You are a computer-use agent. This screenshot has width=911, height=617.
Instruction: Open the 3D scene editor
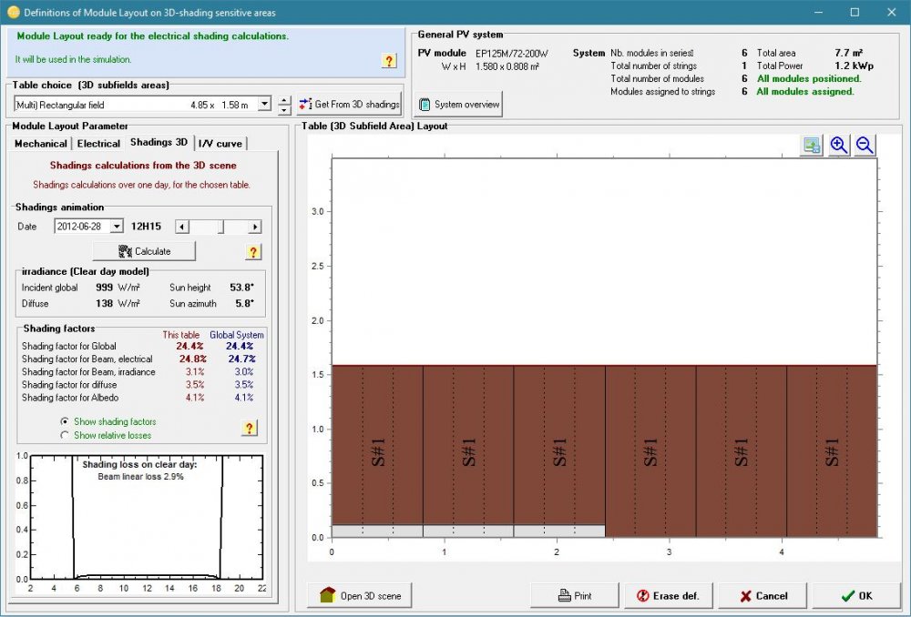[361, 596]
